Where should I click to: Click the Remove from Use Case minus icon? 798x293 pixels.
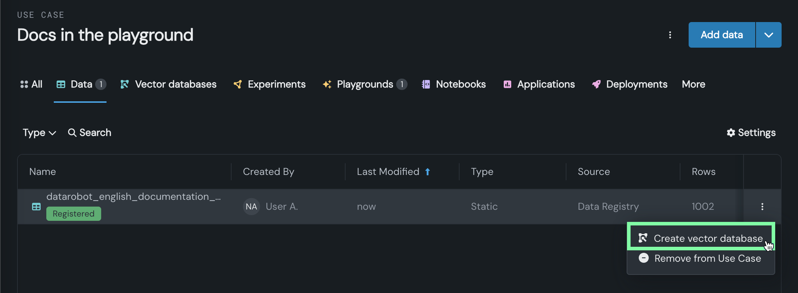pos(643,258)
